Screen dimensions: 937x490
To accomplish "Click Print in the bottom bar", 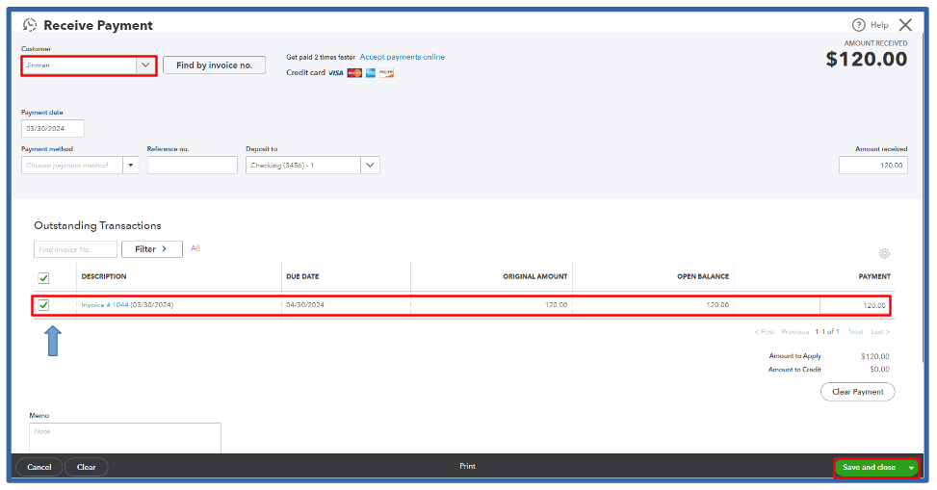I will tap(467, 467).
